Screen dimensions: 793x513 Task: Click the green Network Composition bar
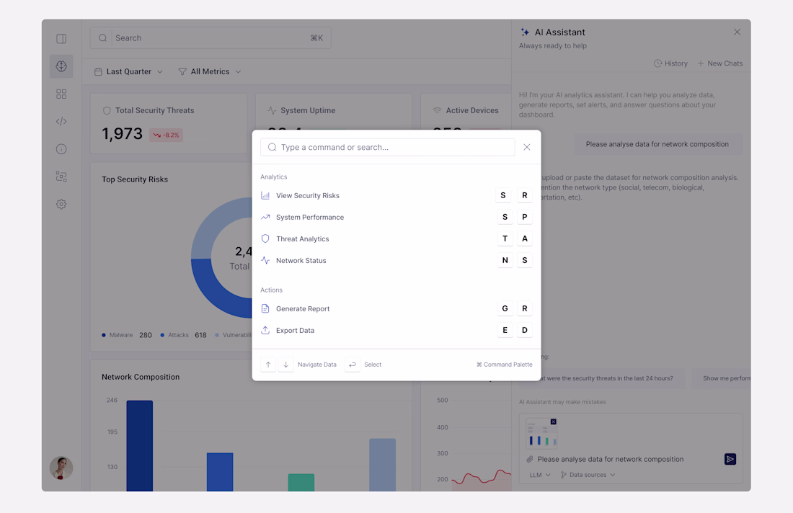(x=301, y=482)
